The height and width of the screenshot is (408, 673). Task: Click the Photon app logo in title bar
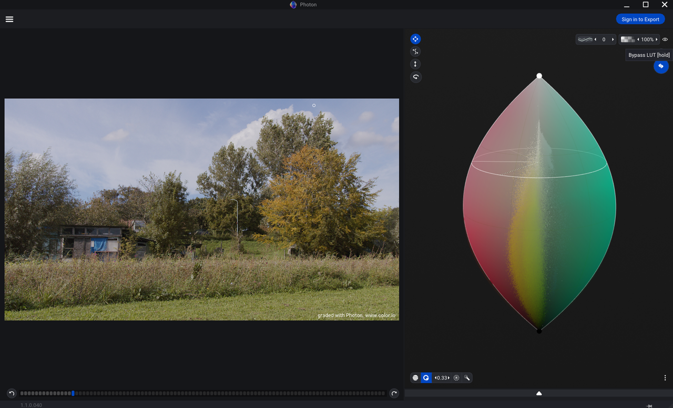(293, 5)
